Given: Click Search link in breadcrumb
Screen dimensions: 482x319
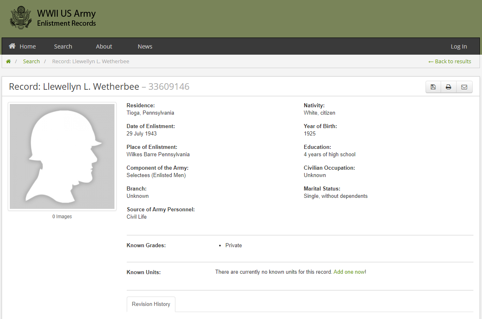Looking at the screenshot, I should click(31, 61).
